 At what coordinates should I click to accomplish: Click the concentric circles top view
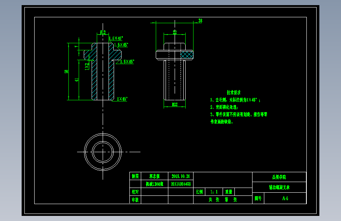pyautogui.click(x=103, y=152)
